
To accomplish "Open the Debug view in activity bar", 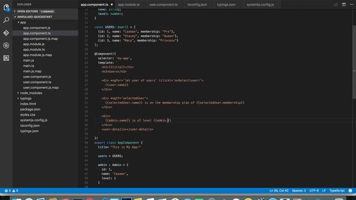I will (x=6, y=46).
